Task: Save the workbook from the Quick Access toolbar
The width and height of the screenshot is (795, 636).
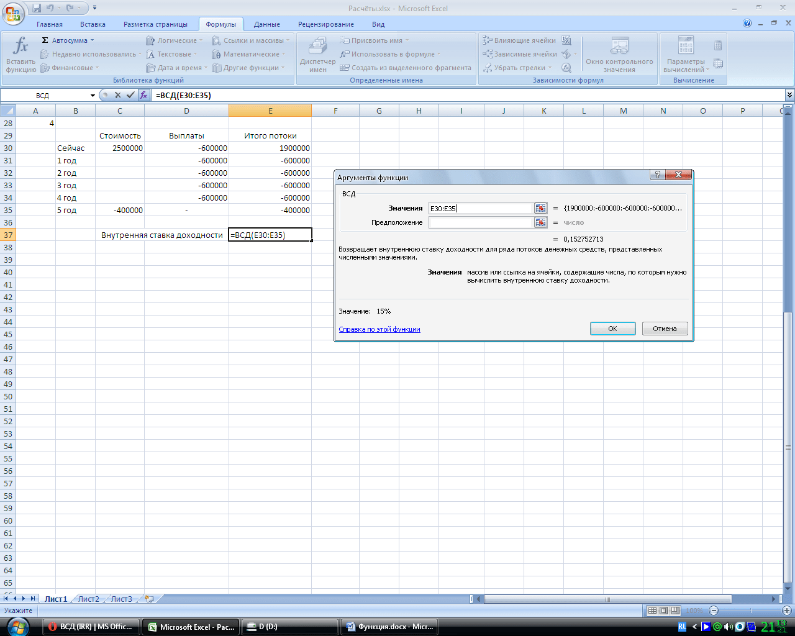Action: tap(37, 8)
